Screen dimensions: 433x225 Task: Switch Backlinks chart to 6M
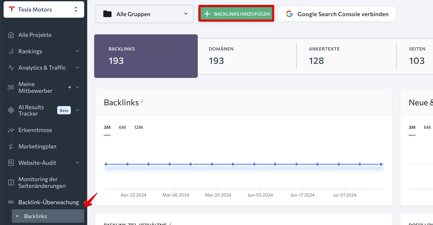[122, 127]
